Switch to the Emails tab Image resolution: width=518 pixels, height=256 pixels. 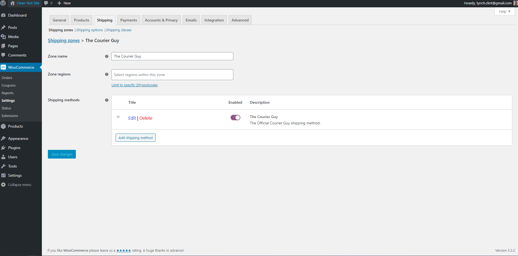[191, 20]
